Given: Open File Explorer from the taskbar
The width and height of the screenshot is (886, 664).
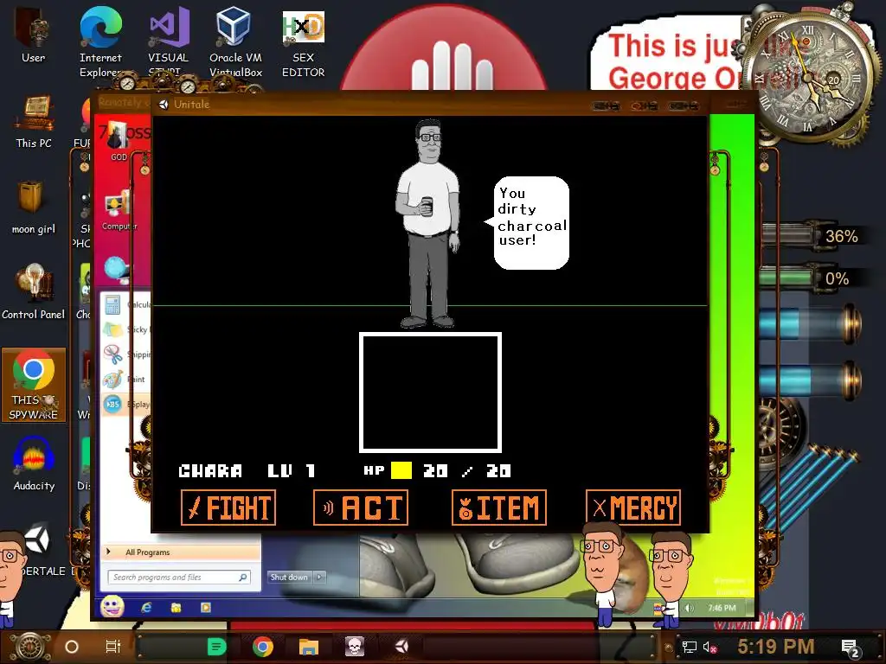Looking at the screenshot, I should tap(309, 647).
